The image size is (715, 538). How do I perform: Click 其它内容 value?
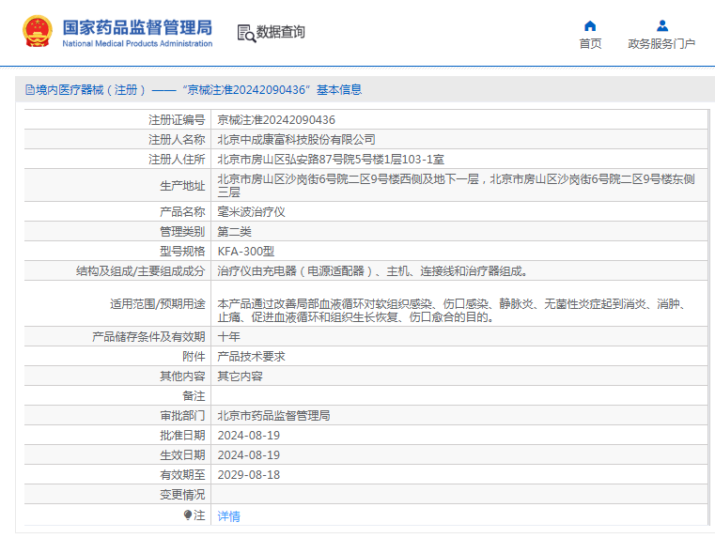click(x=240, y=377)
